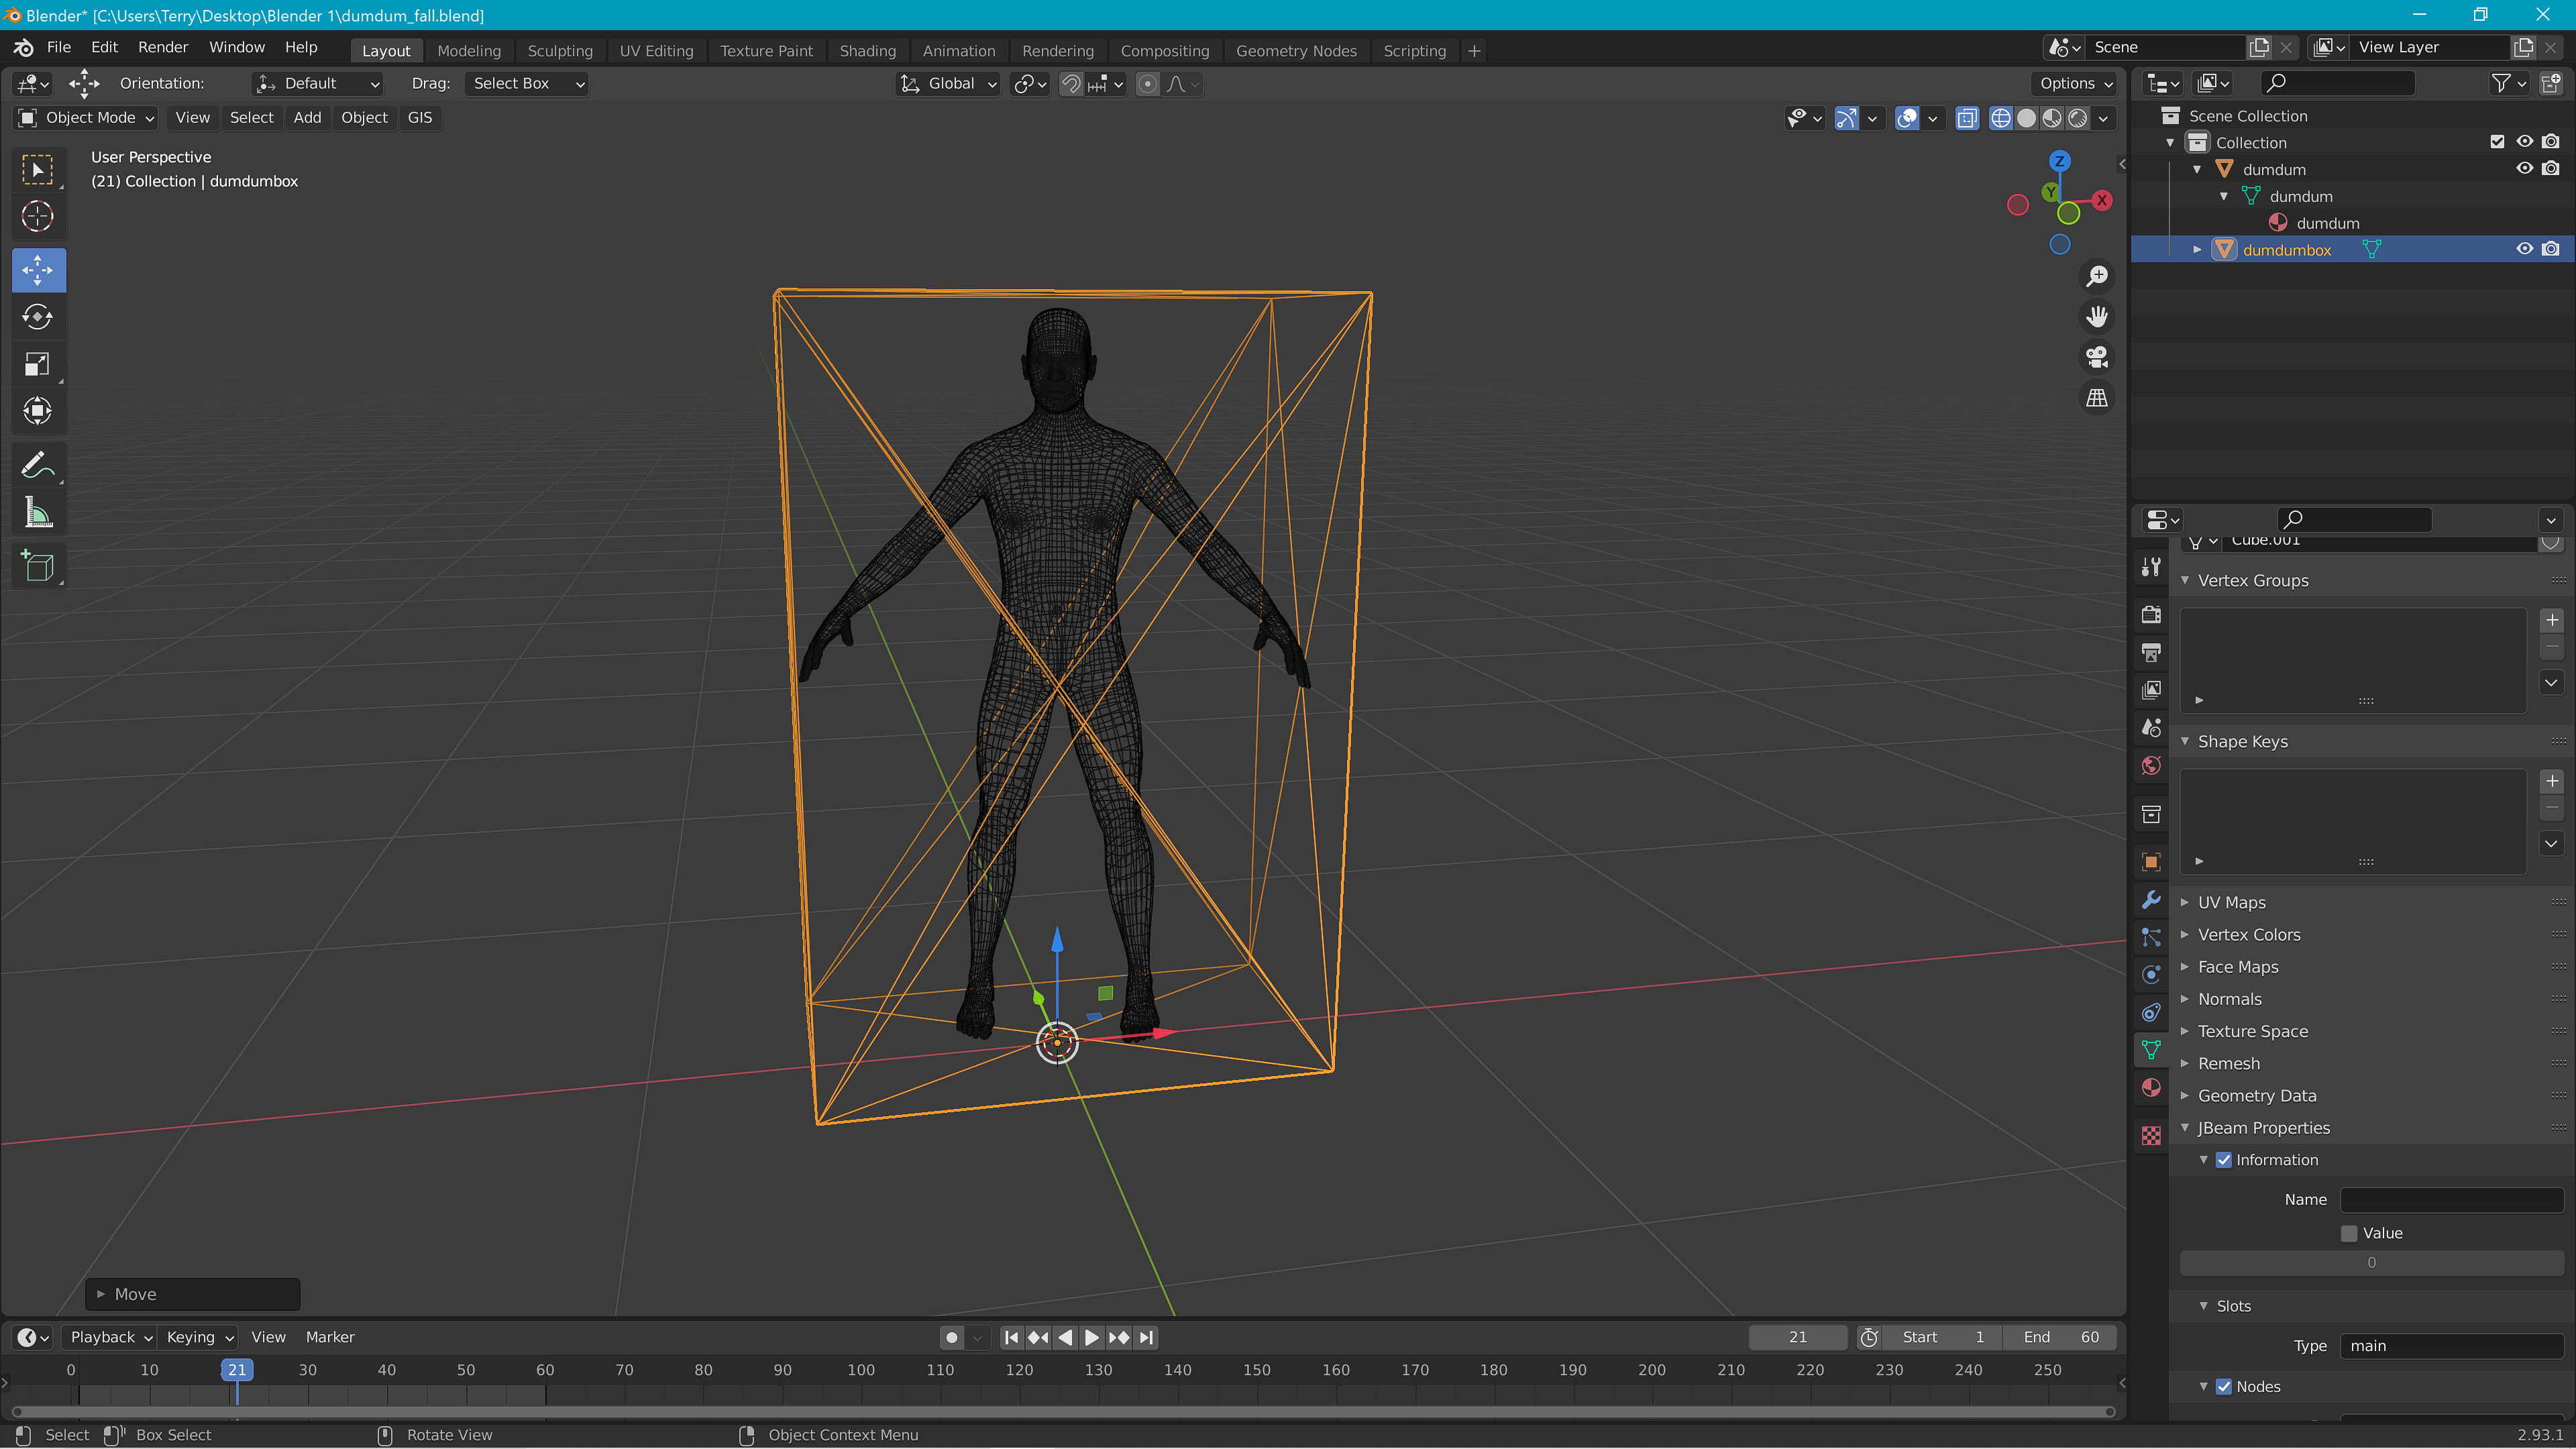Toggle render camera icon for dumdumbox
The width and height of the screenshot is (2576, 1449).
pos(2551,249)
